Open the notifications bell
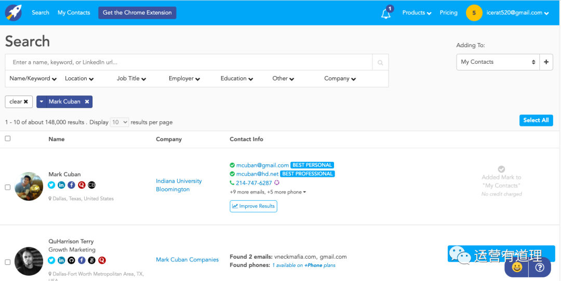 pyautogui.click(x=385, y=13)
